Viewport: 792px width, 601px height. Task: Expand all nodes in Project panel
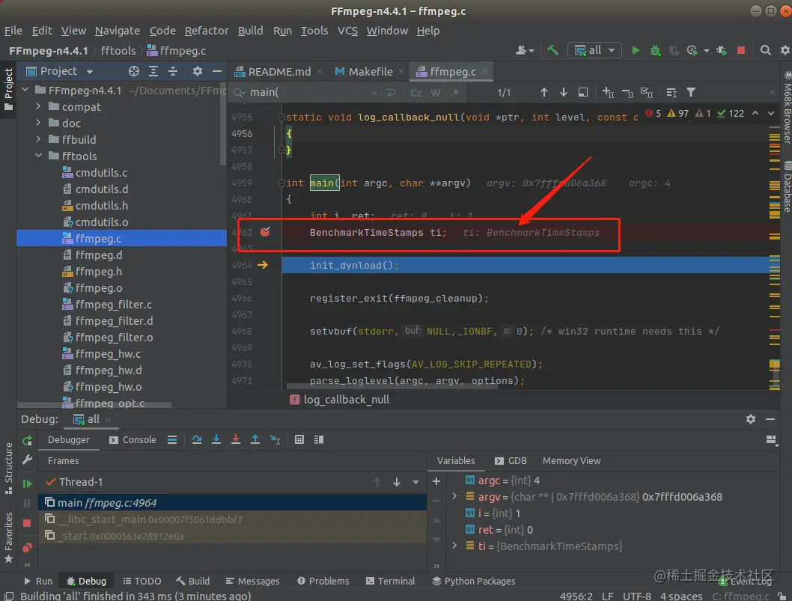point(153,71)
